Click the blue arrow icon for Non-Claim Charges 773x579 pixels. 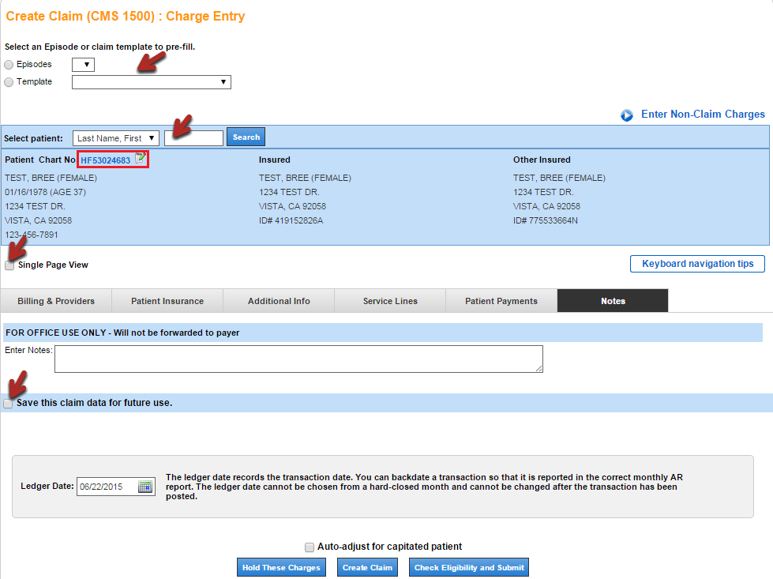[x=627, y=115]
